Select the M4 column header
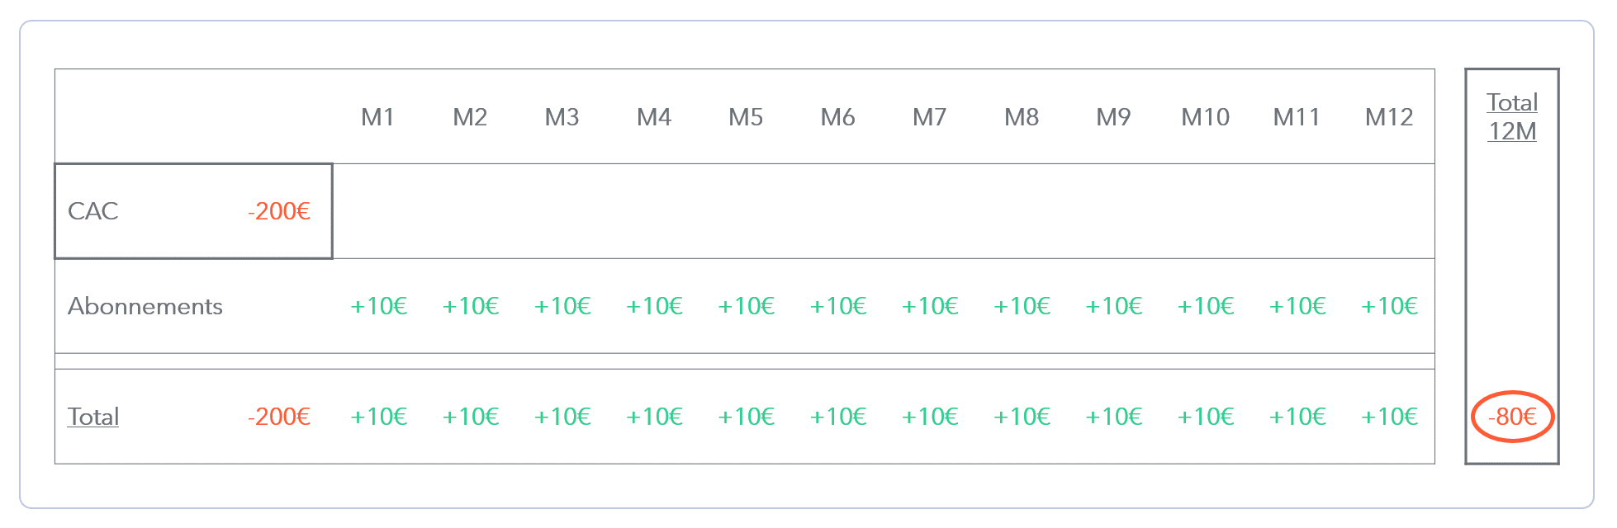 point(654,117)
